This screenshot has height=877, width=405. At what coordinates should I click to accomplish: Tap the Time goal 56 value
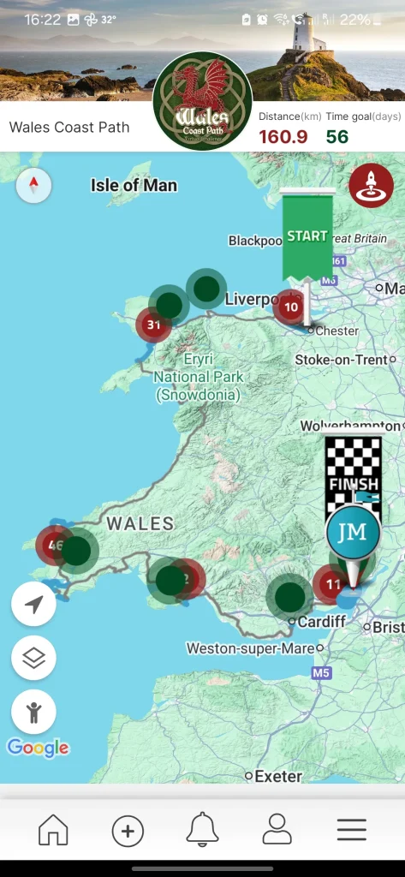(337, 136)
